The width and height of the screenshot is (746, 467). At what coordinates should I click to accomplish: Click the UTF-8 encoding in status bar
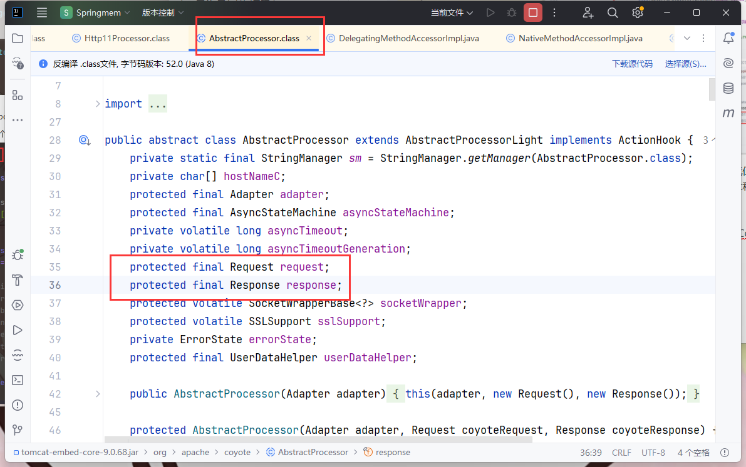tap(654, 452)
